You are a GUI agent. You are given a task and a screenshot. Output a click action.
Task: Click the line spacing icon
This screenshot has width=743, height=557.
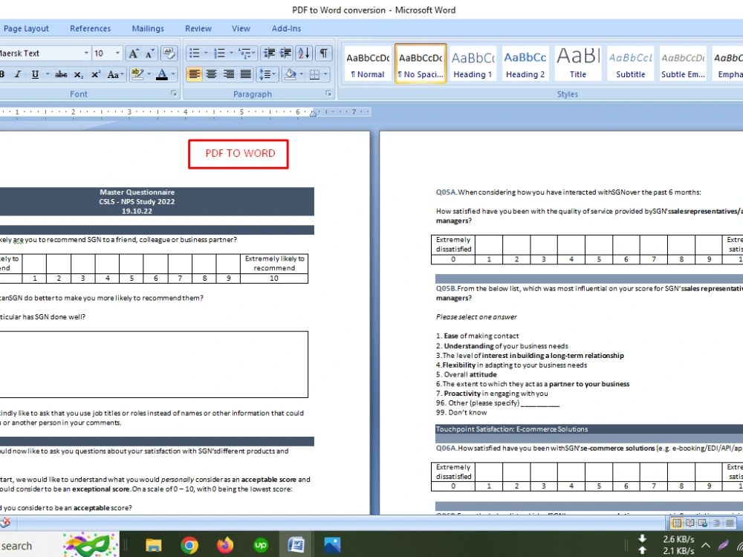click(266, 74)
